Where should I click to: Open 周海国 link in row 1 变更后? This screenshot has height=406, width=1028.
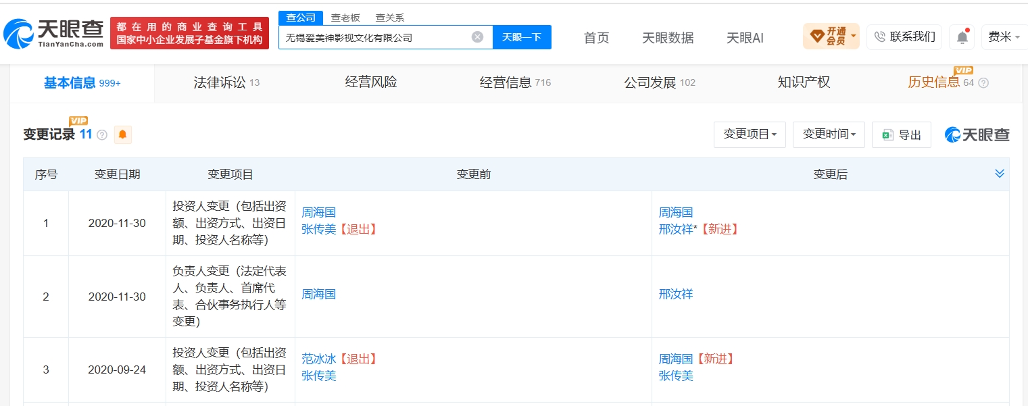tap(676, 212)
